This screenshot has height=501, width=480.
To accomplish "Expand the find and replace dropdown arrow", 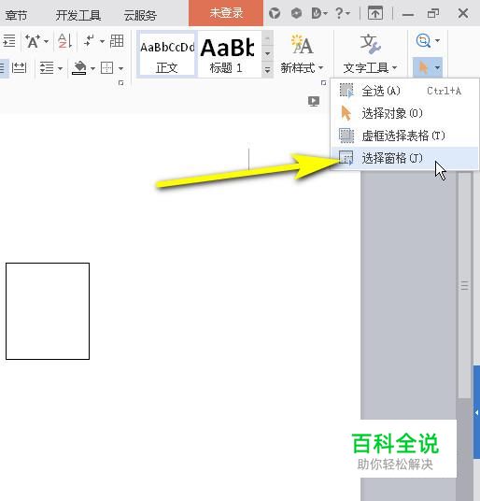I will (x=438, y=40).
